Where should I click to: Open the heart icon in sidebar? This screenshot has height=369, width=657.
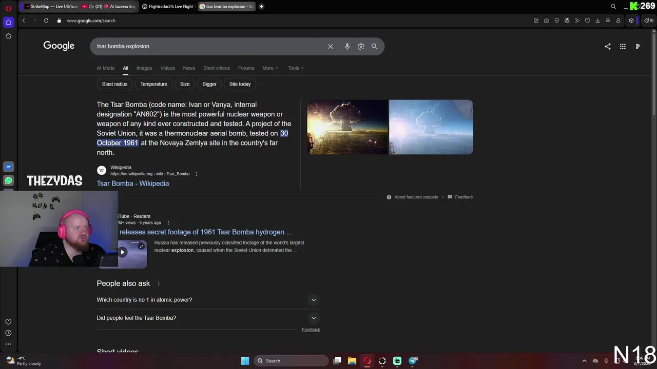pyautogui.click(x=8, y=322)
